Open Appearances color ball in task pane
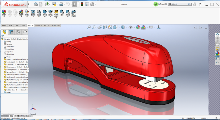Screen dimensions: 220x120 pyautogui.click(x=217, y=53)
